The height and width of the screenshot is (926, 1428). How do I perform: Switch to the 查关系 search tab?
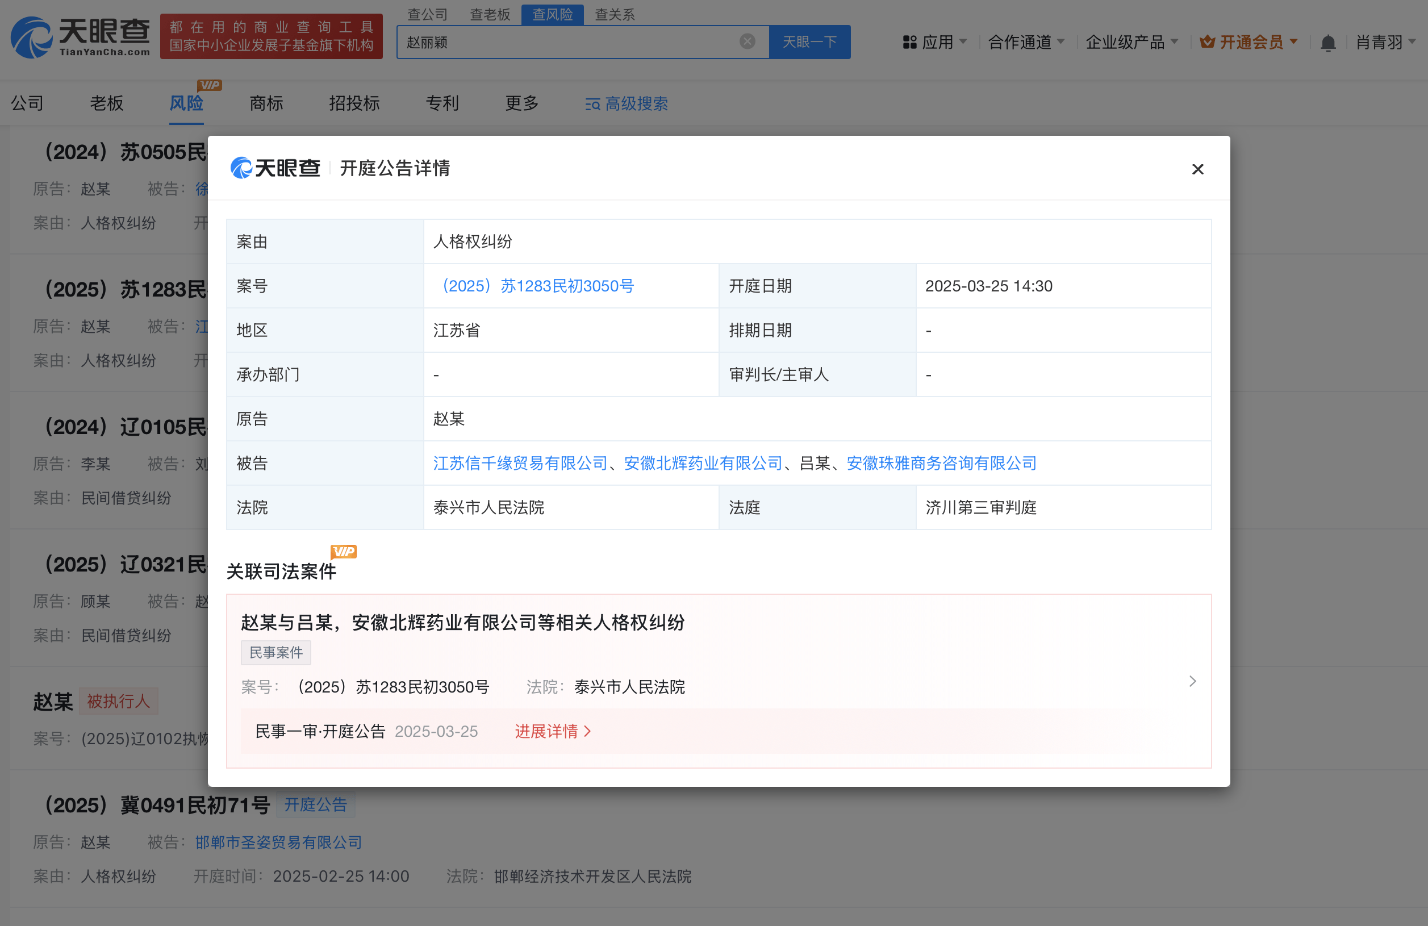(x=615, y=14)
